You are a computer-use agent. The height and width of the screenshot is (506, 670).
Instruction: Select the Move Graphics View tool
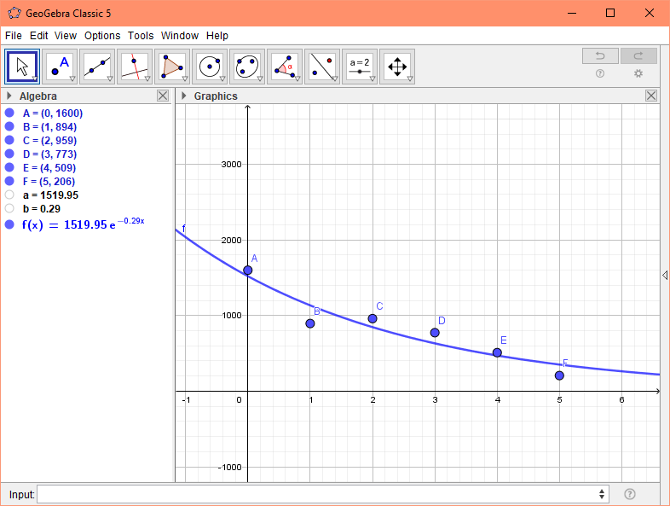coord(397,67)
